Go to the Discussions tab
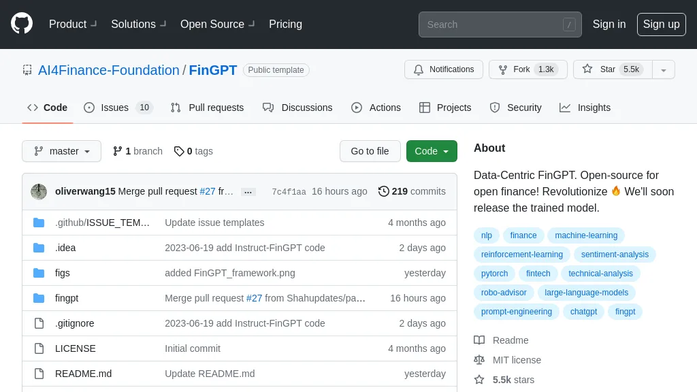Viewport: 697px width, 392px height. [297, 108]
